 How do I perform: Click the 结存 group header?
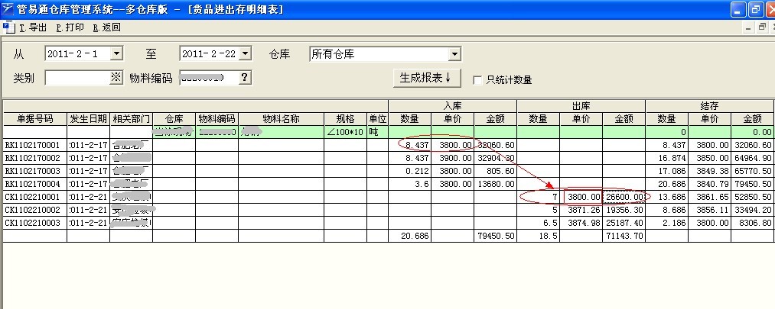pyautogui.click(x=709, y=106)
